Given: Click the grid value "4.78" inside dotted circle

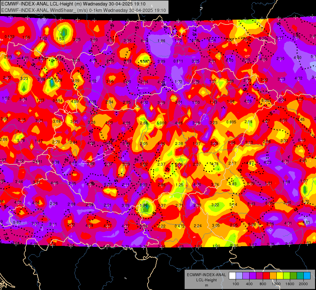Looking at the screenshot, I should click(x=214, y=164).
